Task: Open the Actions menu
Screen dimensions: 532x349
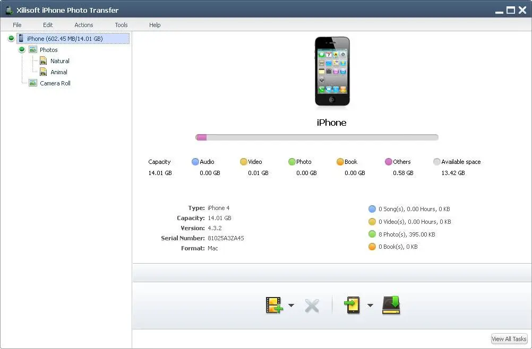Action: point(84,25)
